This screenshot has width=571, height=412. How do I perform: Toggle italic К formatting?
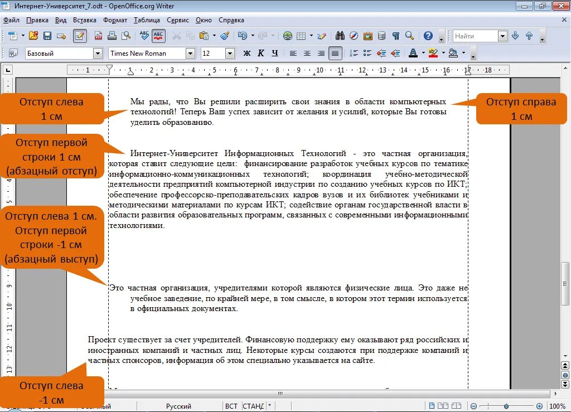point(261,54)
